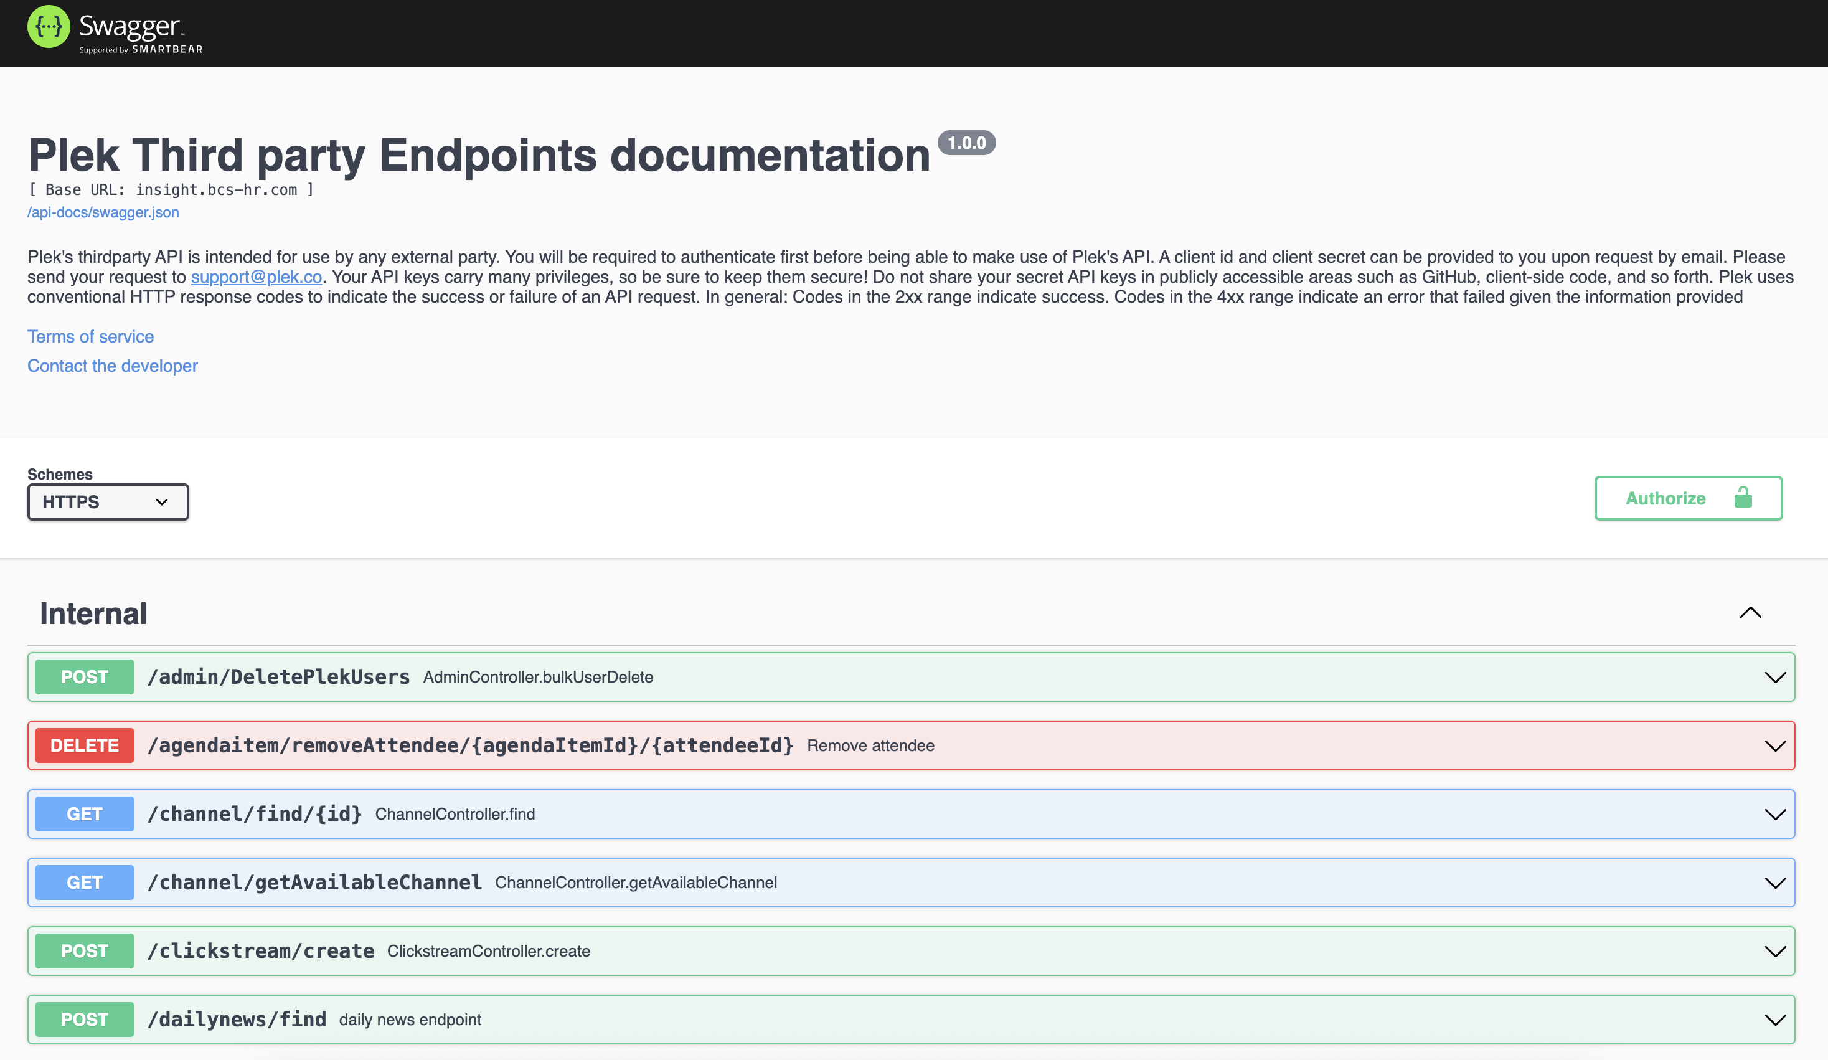Click the Plek Third party Endpoints documentation title
1828x1060 pixels.
point(479,155)
